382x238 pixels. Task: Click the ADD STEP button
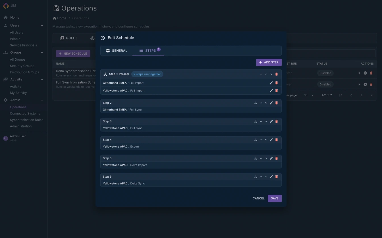pos(269,62)
